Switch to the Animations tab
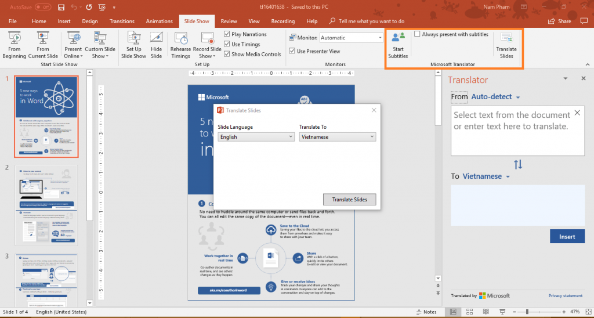594x318 pixels. [159, 21]
